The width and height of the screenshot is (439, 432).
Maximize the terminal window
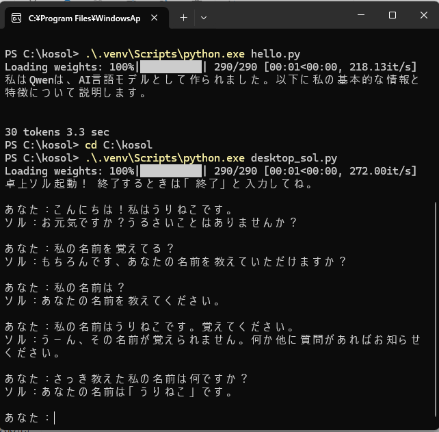(x=393, y=15)
